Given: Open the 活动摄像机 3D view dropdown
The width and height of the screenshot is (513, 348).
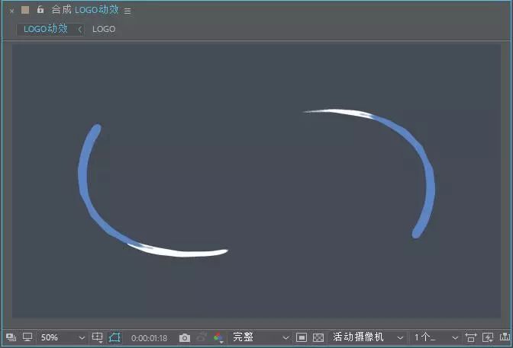Looking at the screenshot, I should click(368, 337).
